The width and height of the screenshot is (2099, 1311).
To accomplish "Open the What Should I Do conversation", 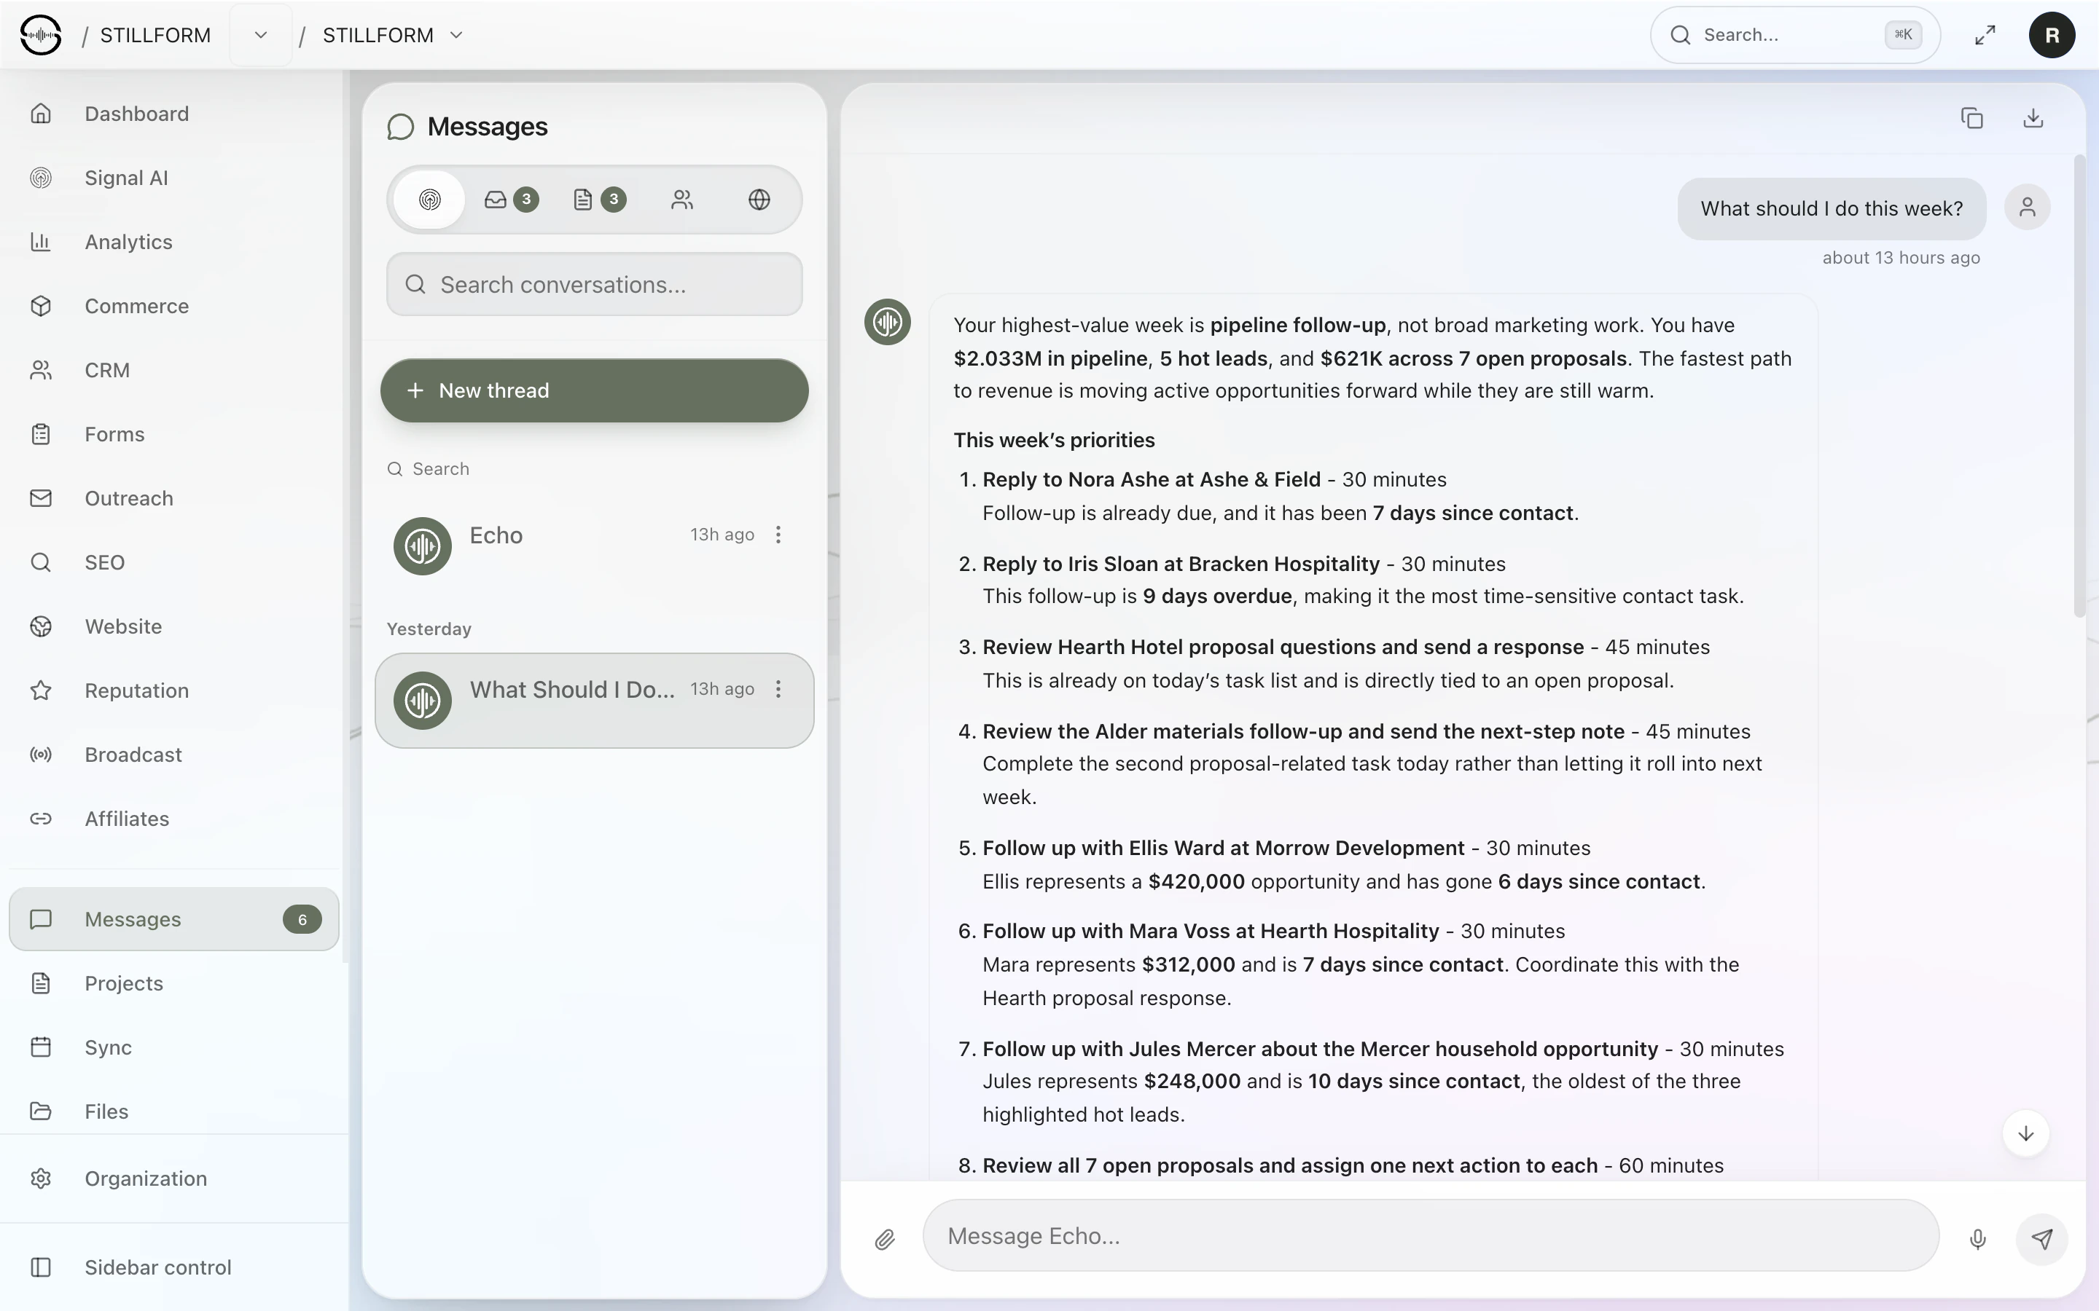I will [594, 701].
